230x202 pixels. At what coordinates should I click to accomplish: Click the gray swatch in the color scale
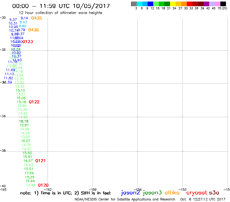click(134, 4)
